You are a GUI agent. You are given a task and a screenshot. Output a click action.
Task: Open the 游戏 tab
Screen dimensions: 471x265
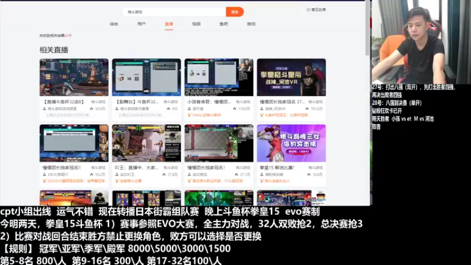[251, 24]
